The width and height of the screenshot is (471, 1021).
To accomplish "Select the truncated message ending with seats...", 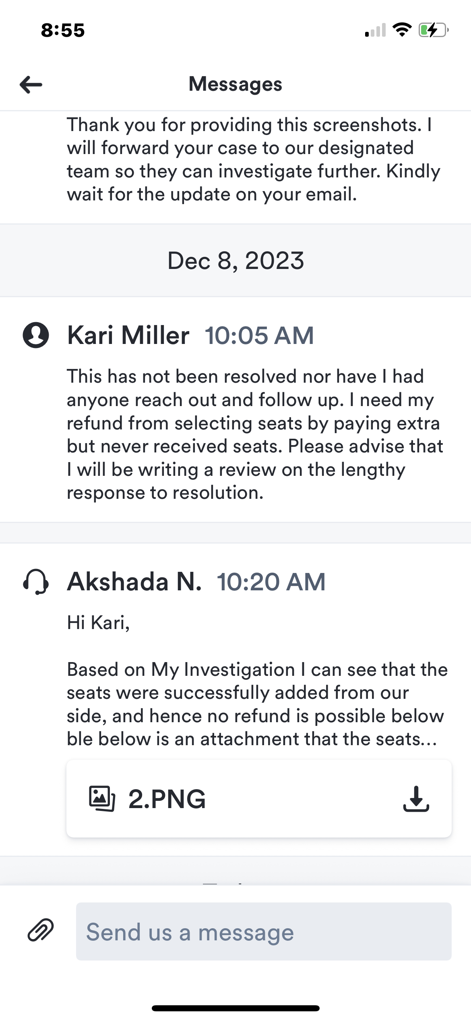I will pos(256,704).
